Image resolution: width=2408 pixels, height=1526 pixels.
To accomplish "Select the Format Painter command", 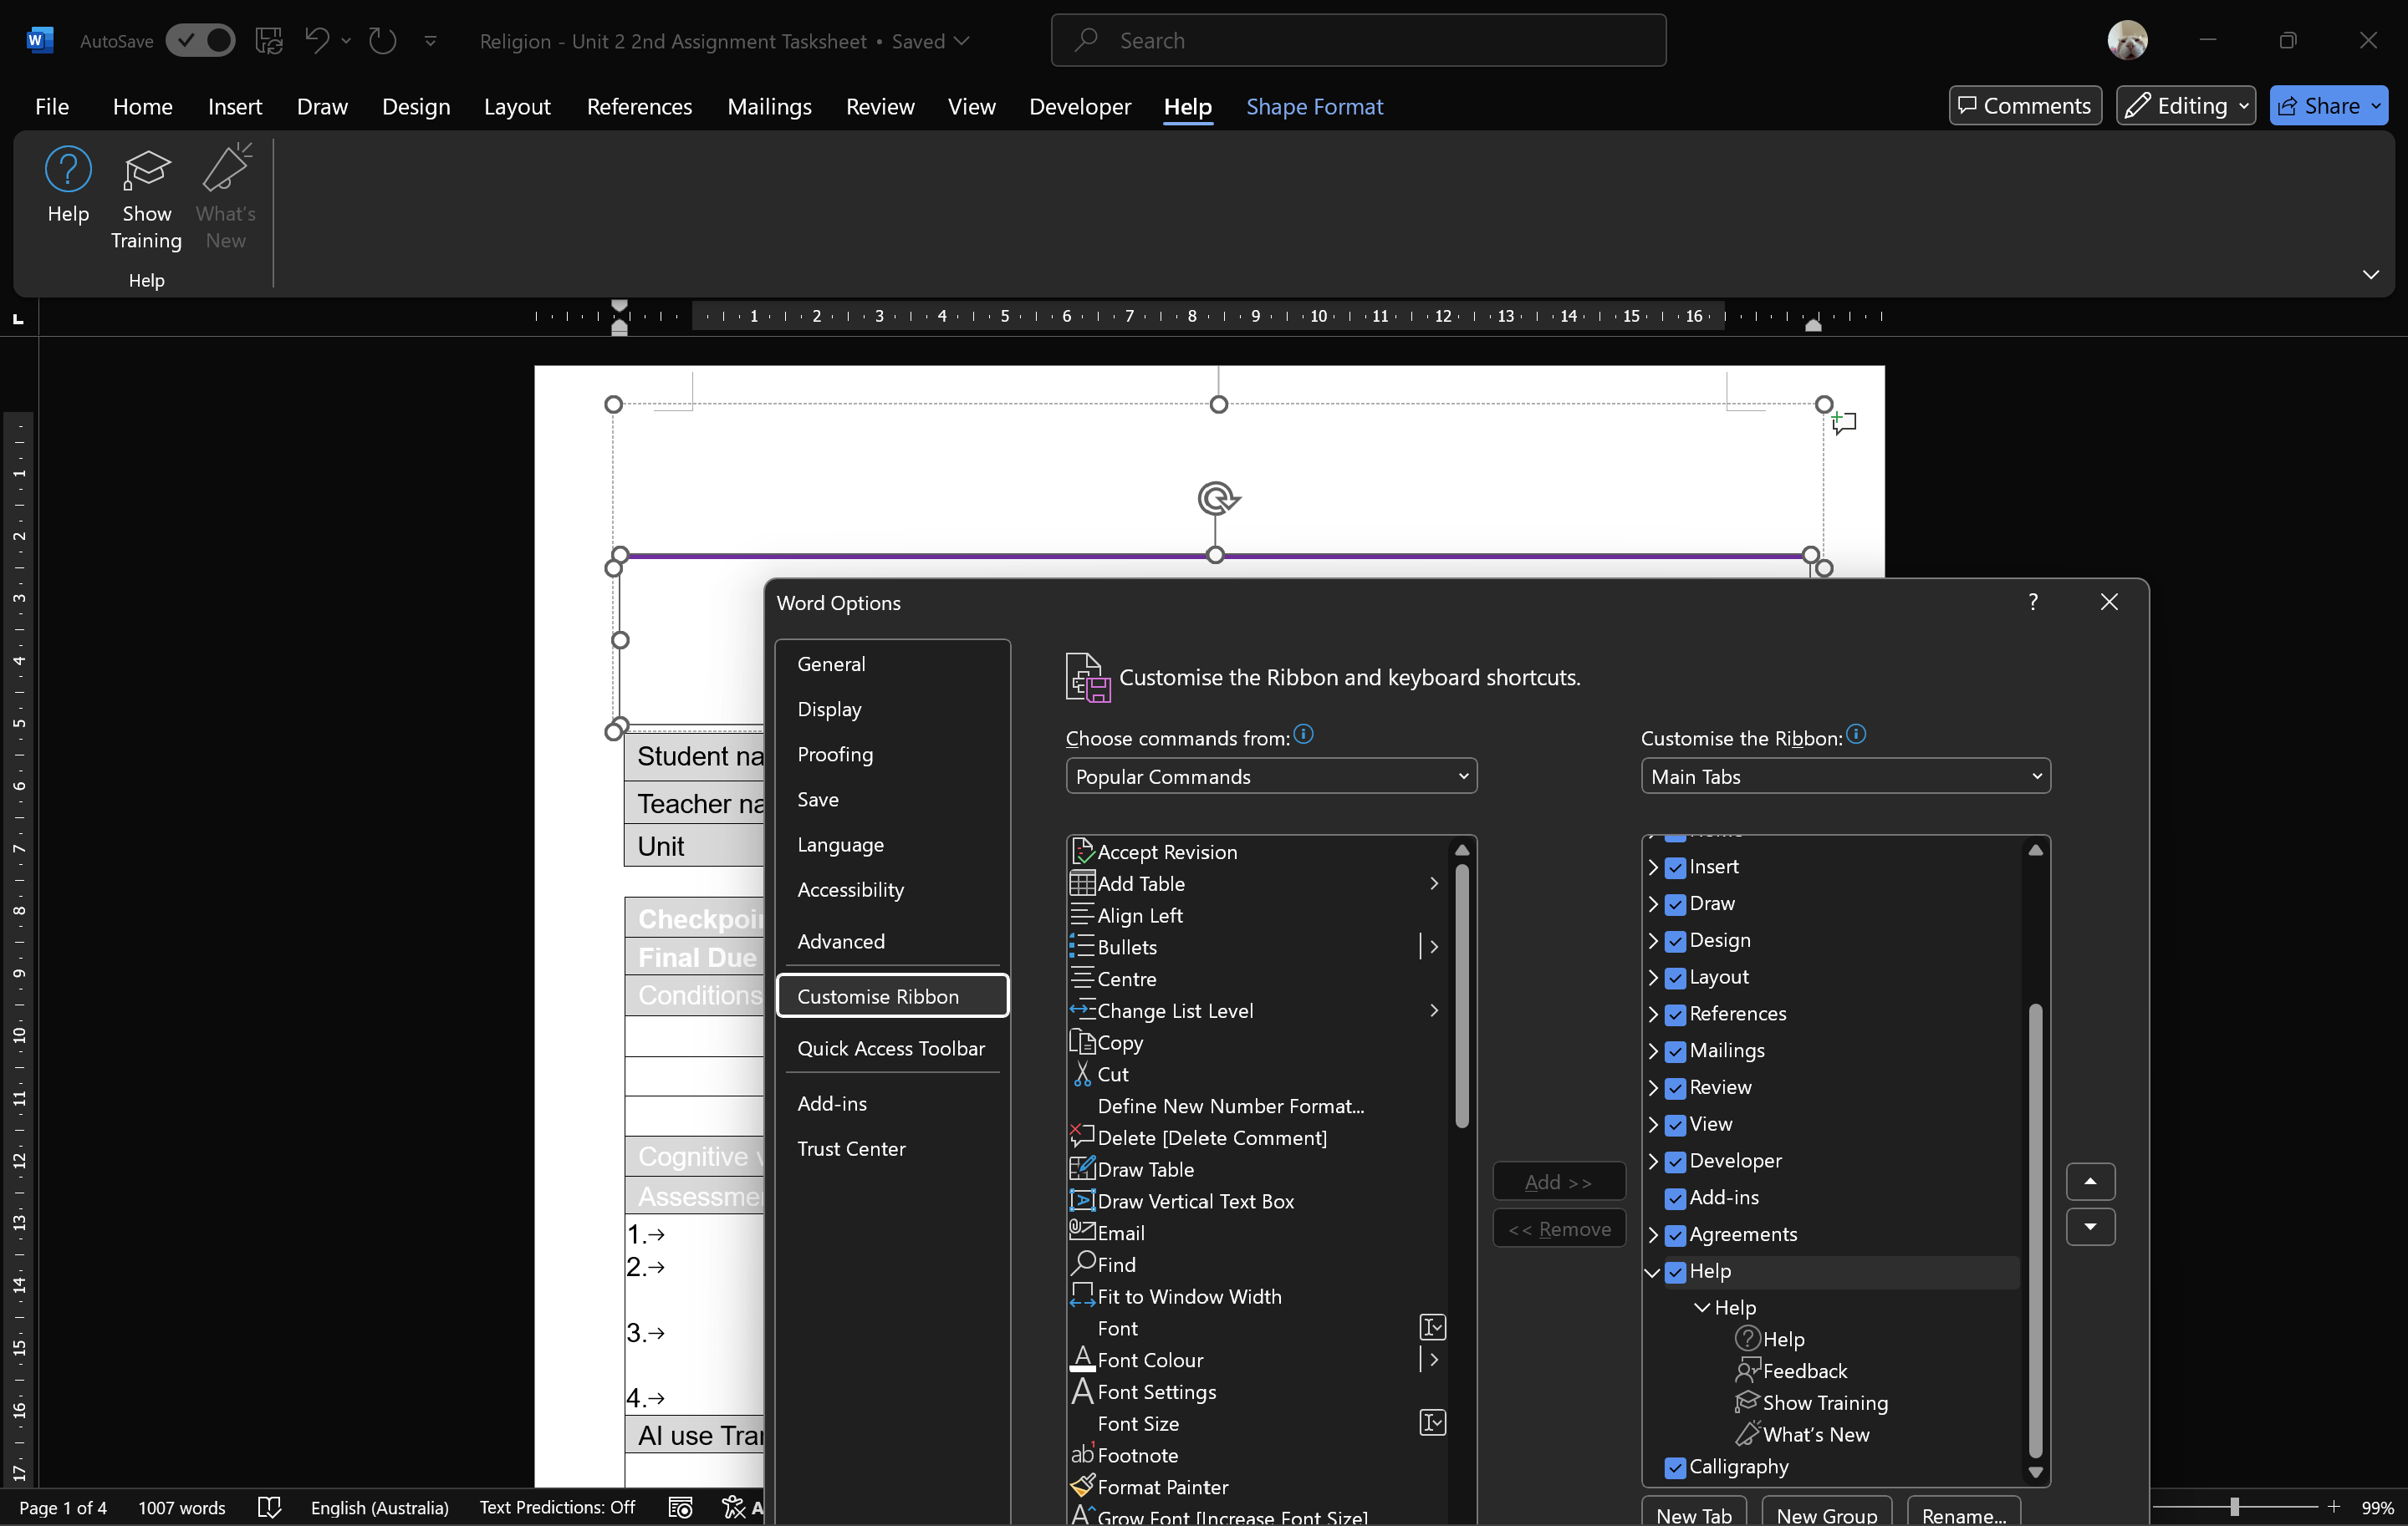I will click(x=1162, y=1487).
